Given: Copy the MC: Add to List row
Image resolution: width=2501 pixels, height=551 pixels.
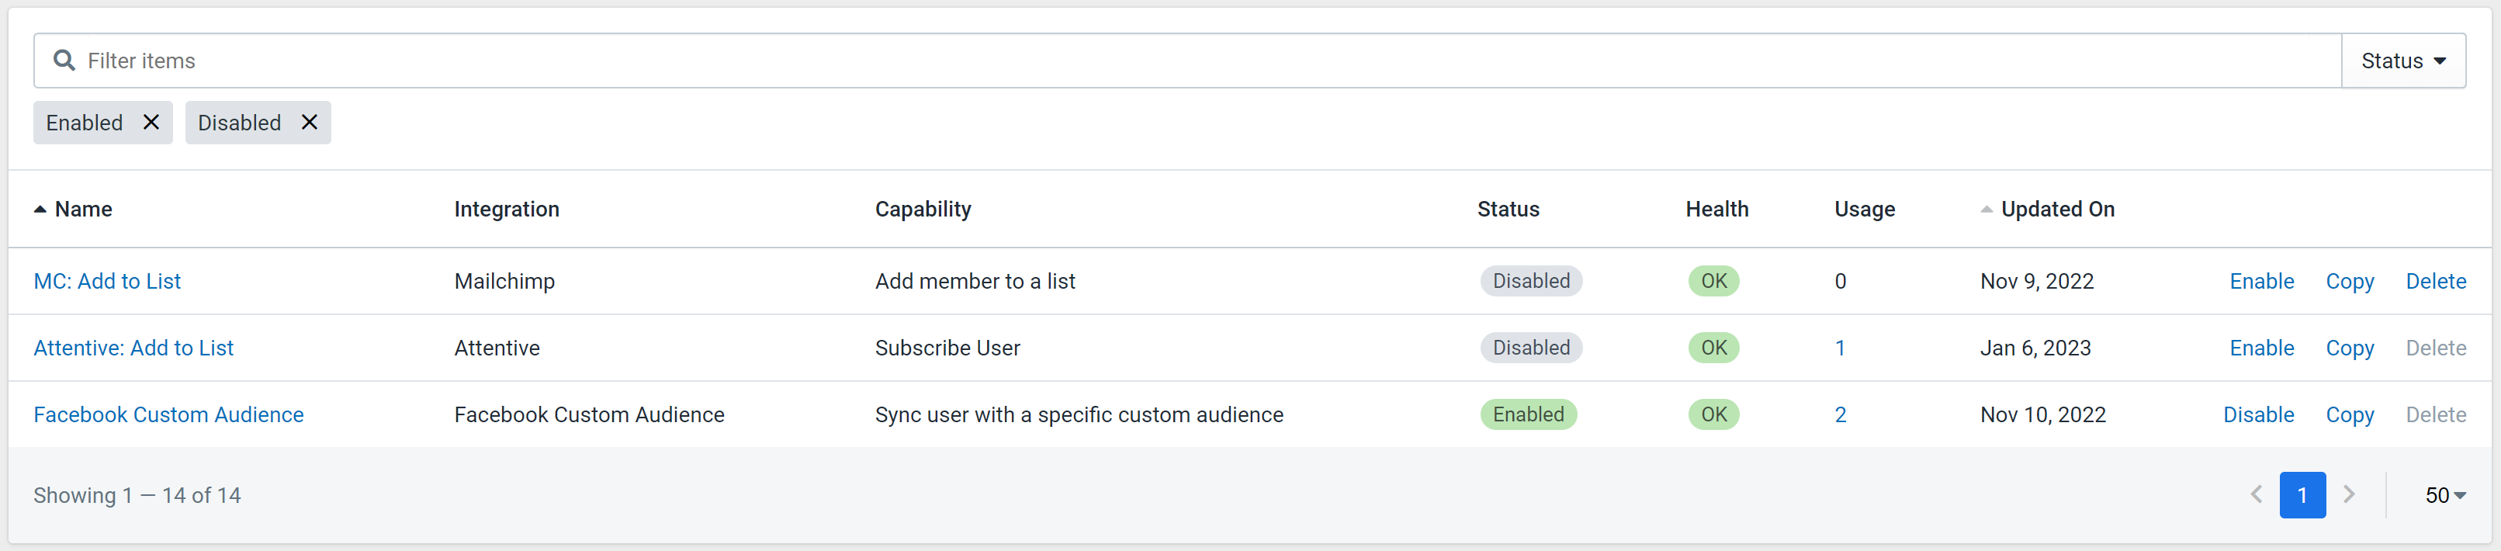Looking at the screenshot, I should tap(2350, 282).
